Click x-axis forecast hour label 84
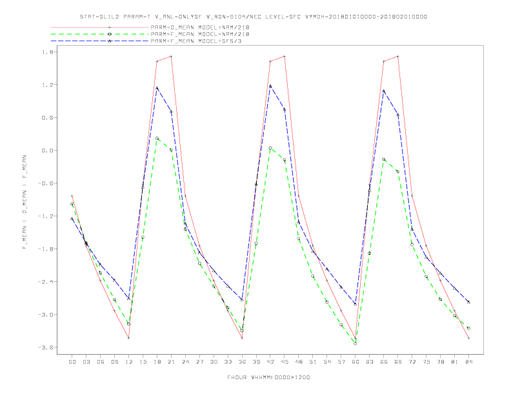511x394 pixels. pyautogui.click(x=469, y=362)
